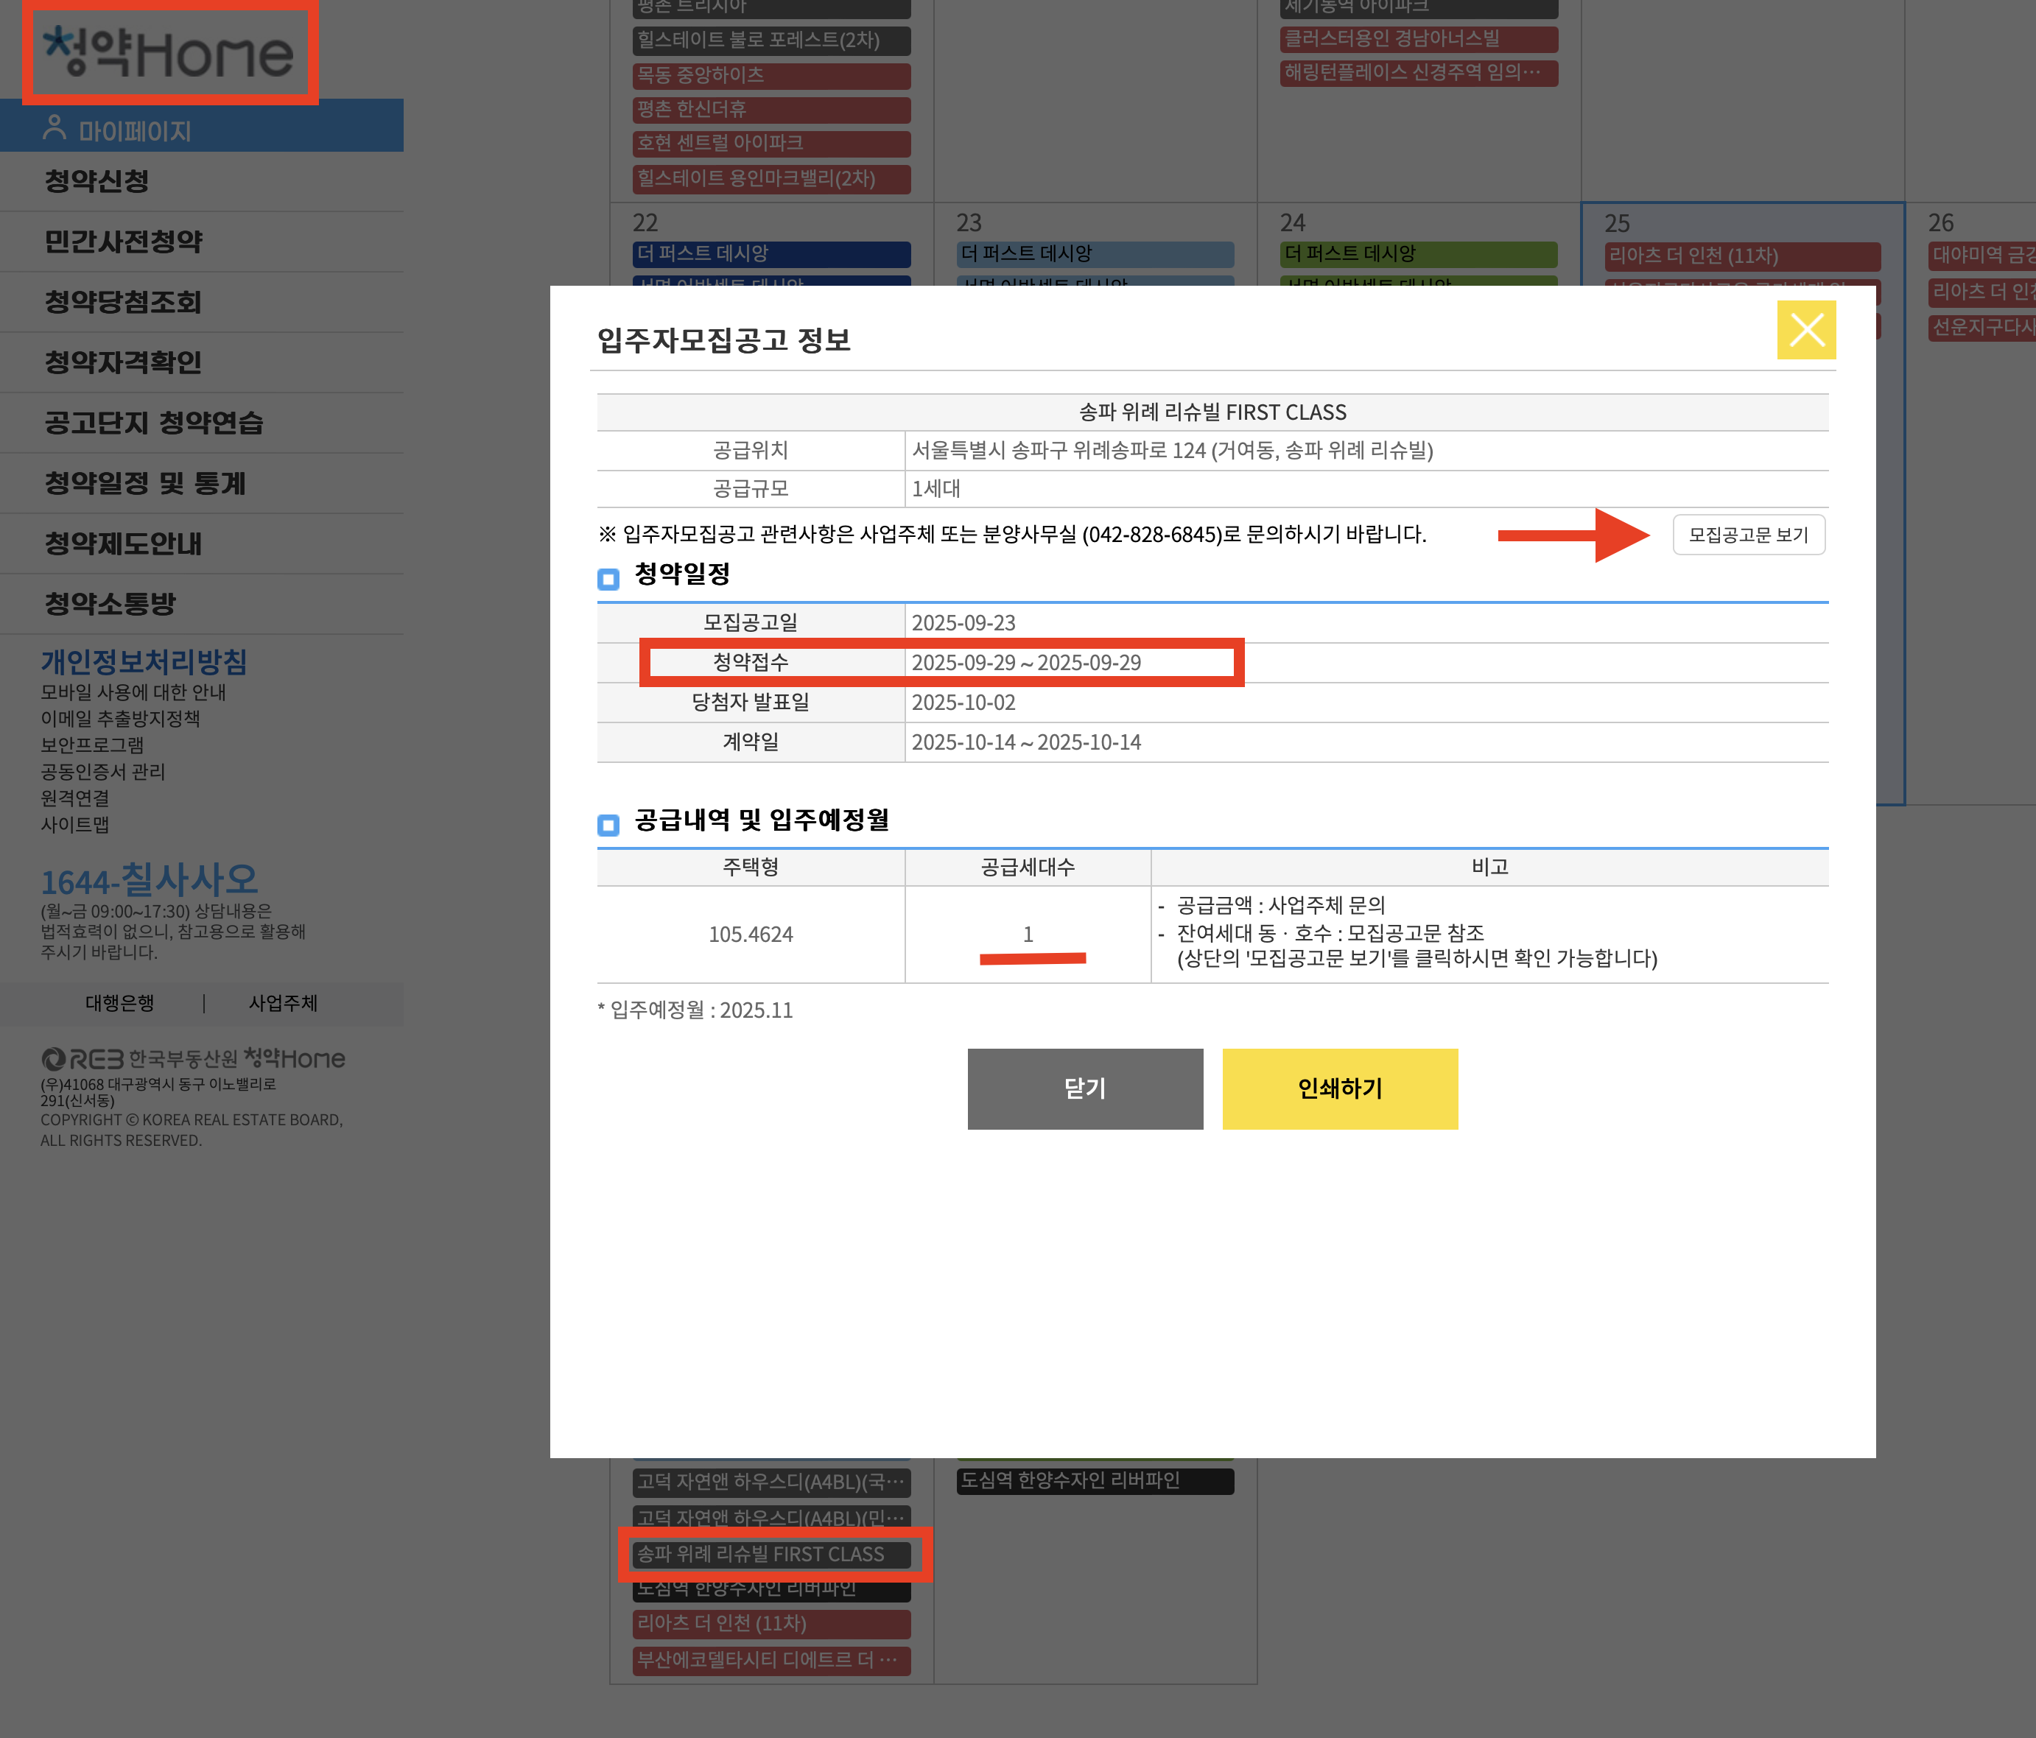This screenshot has height=1738, width=2036.
Task: Click 사이트맵 link
Action: (74, 824)
